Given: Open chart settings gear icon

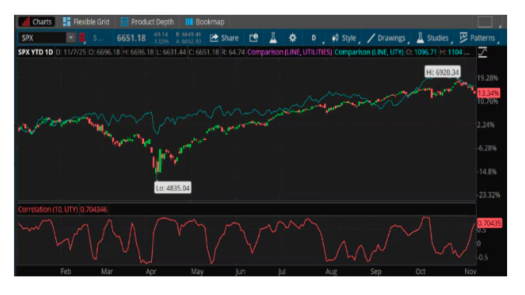Looking at the screenshot, I should click(293, 38).
